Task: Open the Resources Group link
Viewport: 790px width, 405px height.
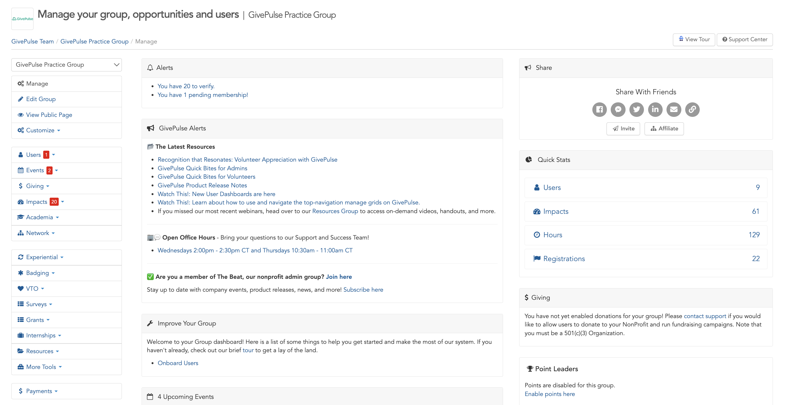Action: 335,211
